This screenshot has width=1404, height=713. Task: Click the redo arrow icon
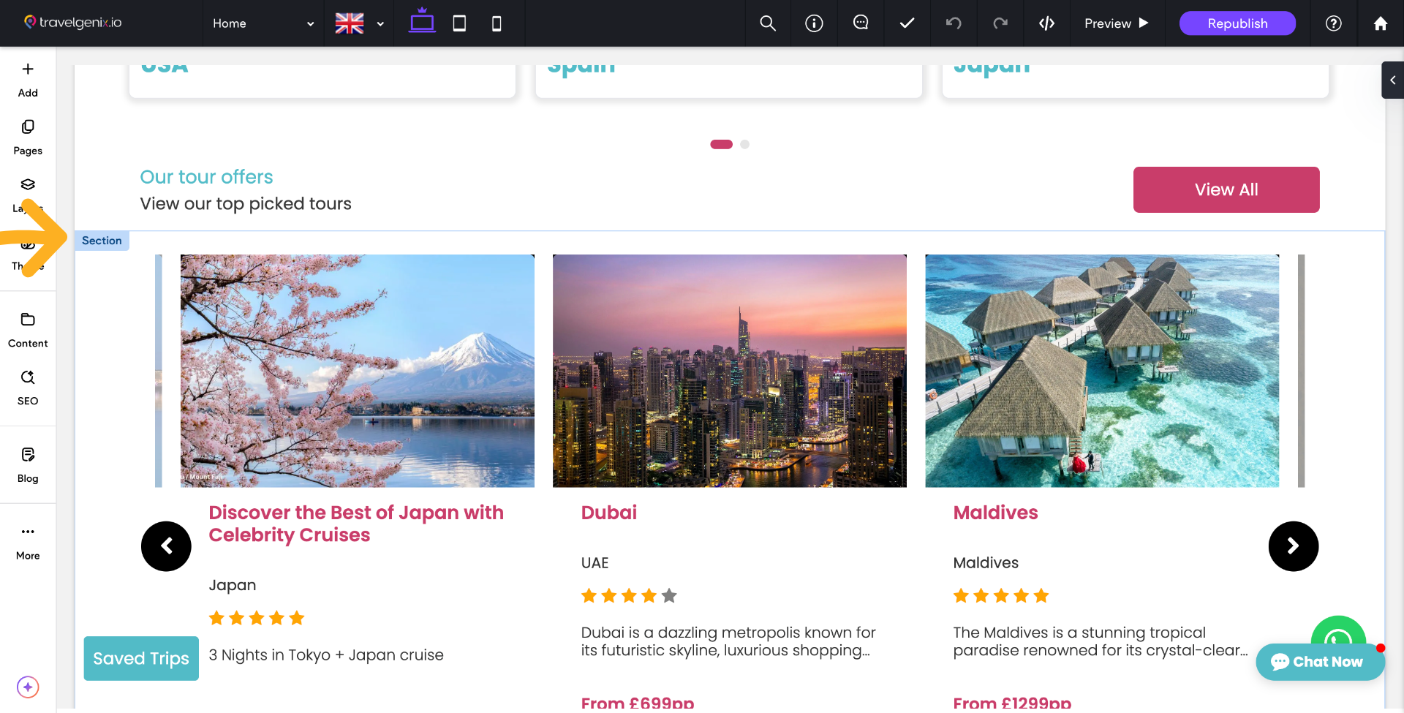[1000, 23]
